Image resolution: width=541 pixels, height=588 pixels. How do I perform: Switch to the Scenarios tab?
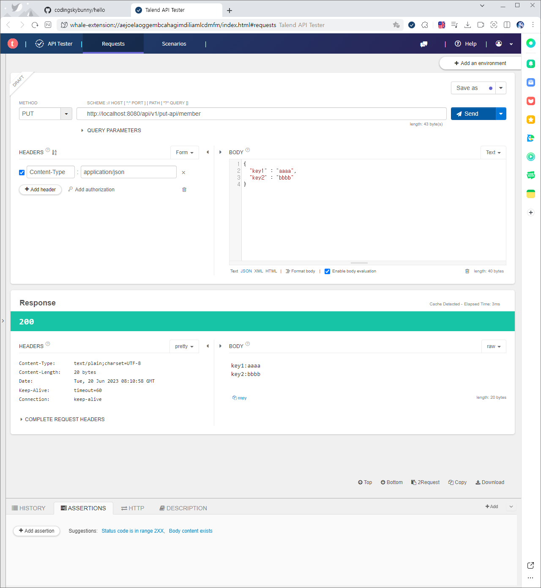click(x=174, y=44)
